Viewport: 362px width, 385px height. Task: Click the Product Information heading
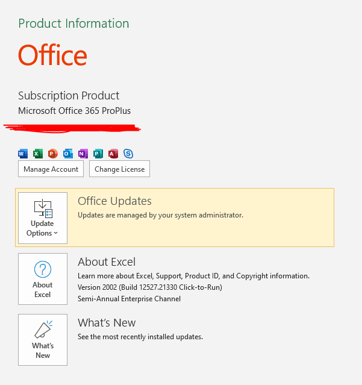coord(73,23)
